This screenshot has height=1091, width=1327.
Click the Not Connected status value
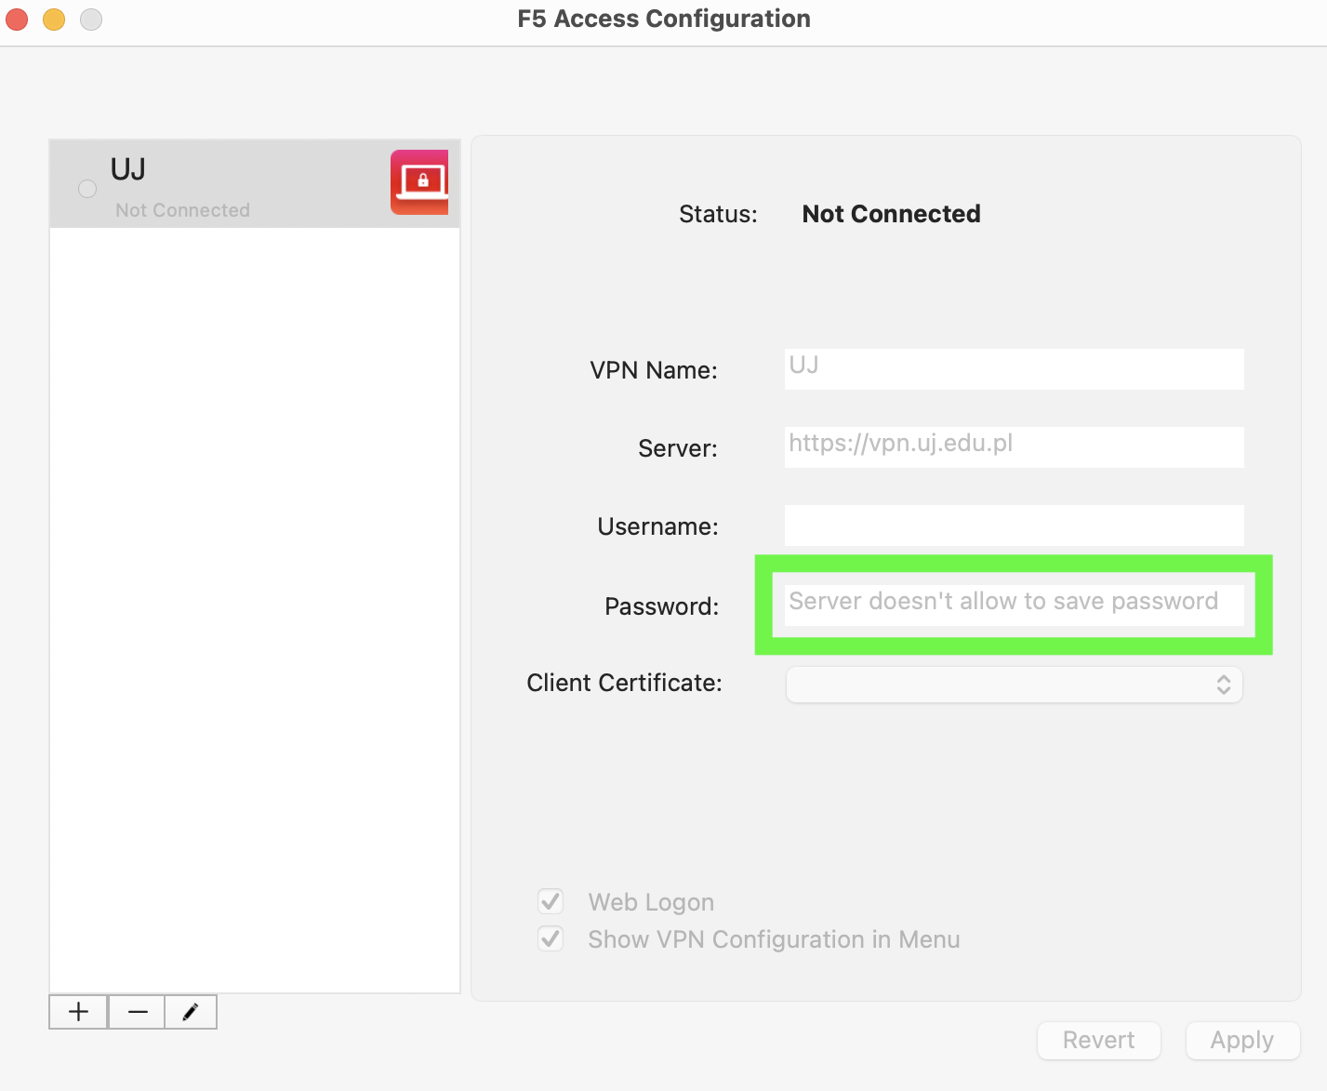click(891, 214)
